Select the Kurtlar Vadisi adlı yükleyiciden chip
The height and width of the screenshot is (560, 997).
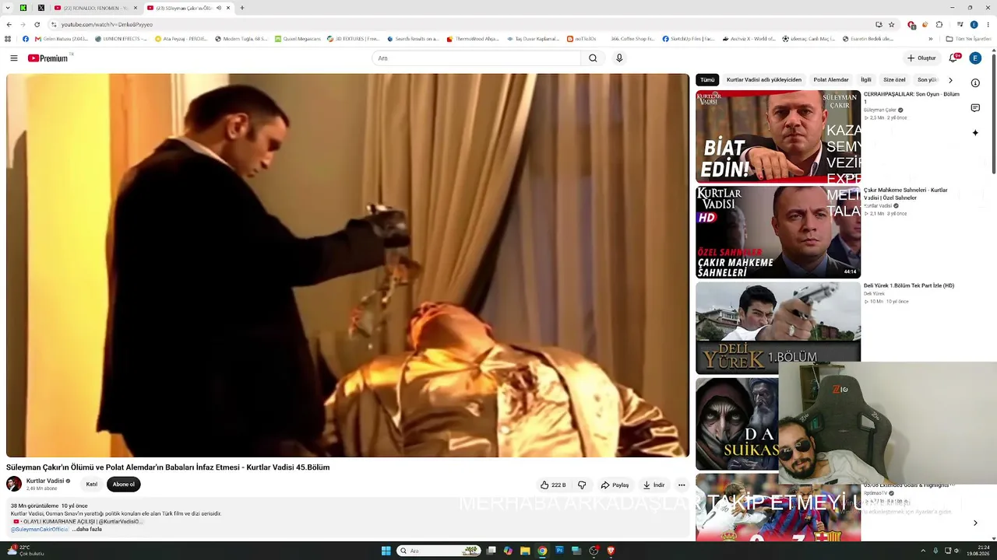tap(764, 80)
